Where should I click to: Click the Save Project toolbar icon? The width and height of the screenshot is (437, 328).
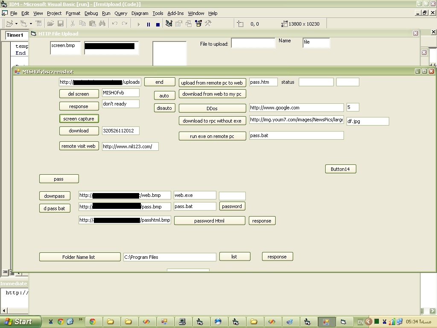coord(61,24)
